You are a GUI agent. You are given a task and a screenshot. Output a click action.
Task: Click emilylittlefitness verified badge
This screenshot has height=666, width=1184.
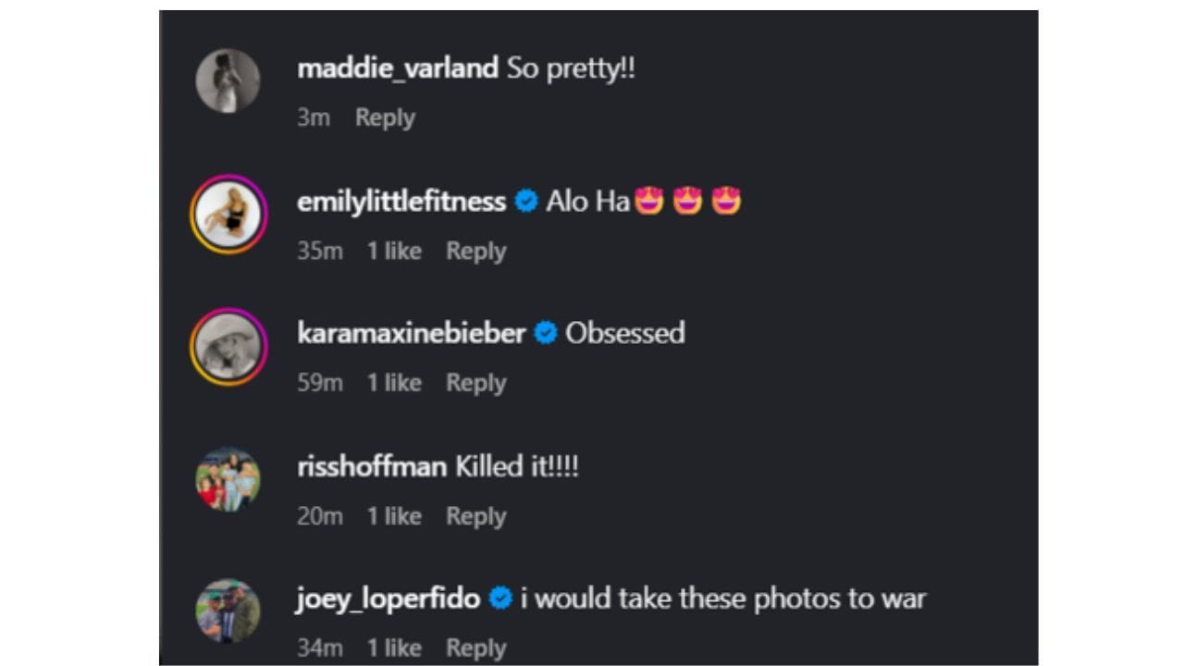coord(526,201)
